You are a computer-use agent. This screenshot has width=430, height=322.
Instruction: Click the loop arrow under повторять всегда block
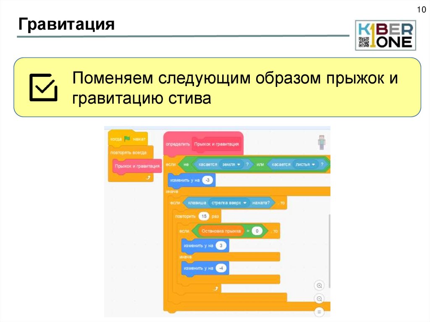(x=148, y=178)
